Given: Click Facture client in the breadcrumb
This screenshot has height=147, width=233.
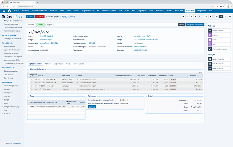Looking at the screenshot, I should (52, 17).
